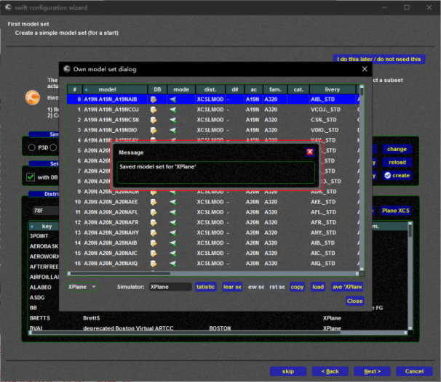The height and width of the screenshot is (382, 441).
Task: Click DB icon in A19N_A19NAIB row
Action: click(155, 99)
